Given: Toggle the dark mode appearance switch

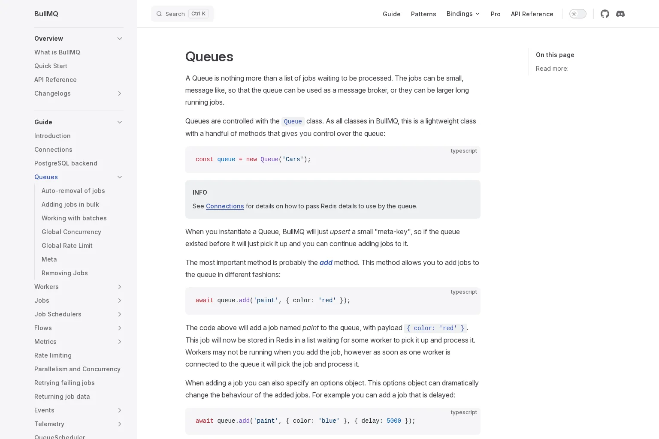Looking at the screenshot, I should point(577,14).
